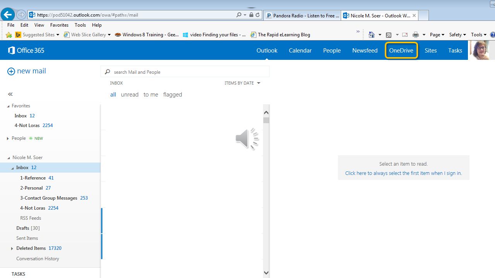The height and width of the screenshot is (278, 495).
Task: Open the View menu
Action: [x=39, y=25]
